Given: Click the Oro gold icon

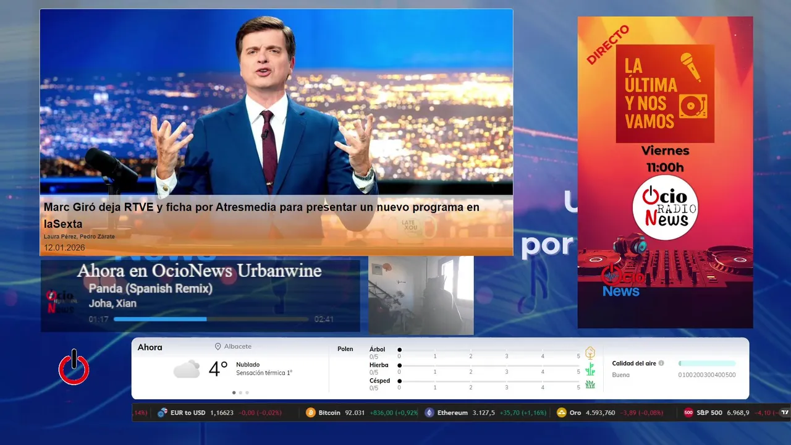Looking at the screenshot, I should 562,412.
